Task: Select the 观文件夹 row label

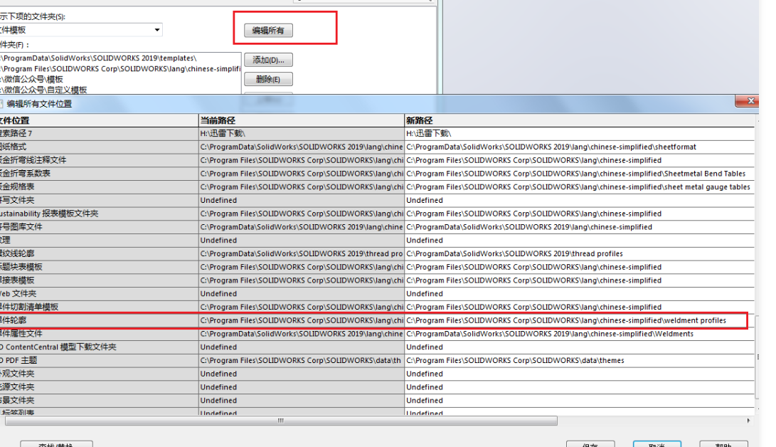Action: tap(99, 374)
